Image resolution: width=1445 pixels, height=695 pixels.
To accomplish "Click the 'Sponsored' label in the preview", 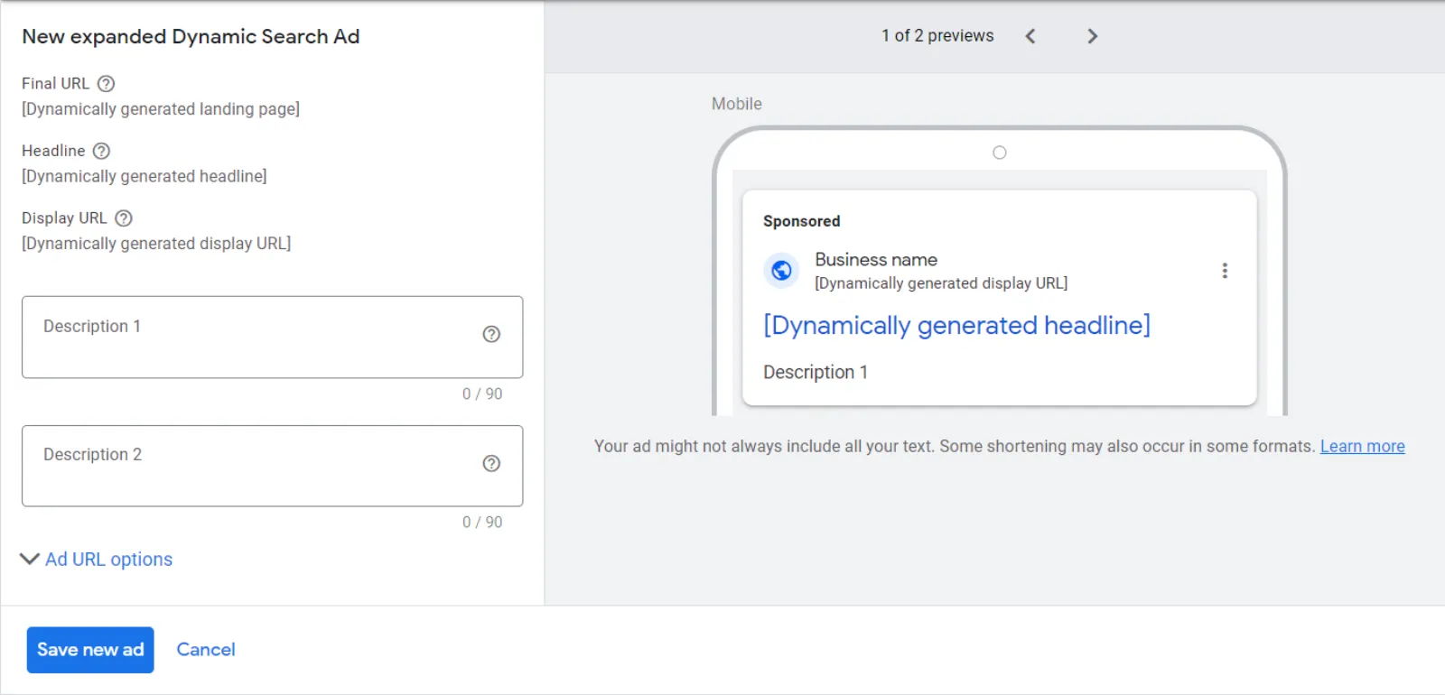I will coord(802,221).
